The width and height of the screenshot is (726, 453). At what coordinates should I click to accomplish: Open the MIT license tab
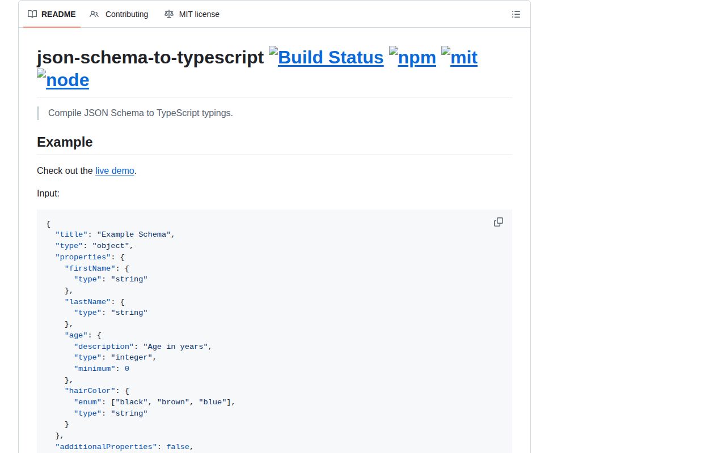coord(192,14)
